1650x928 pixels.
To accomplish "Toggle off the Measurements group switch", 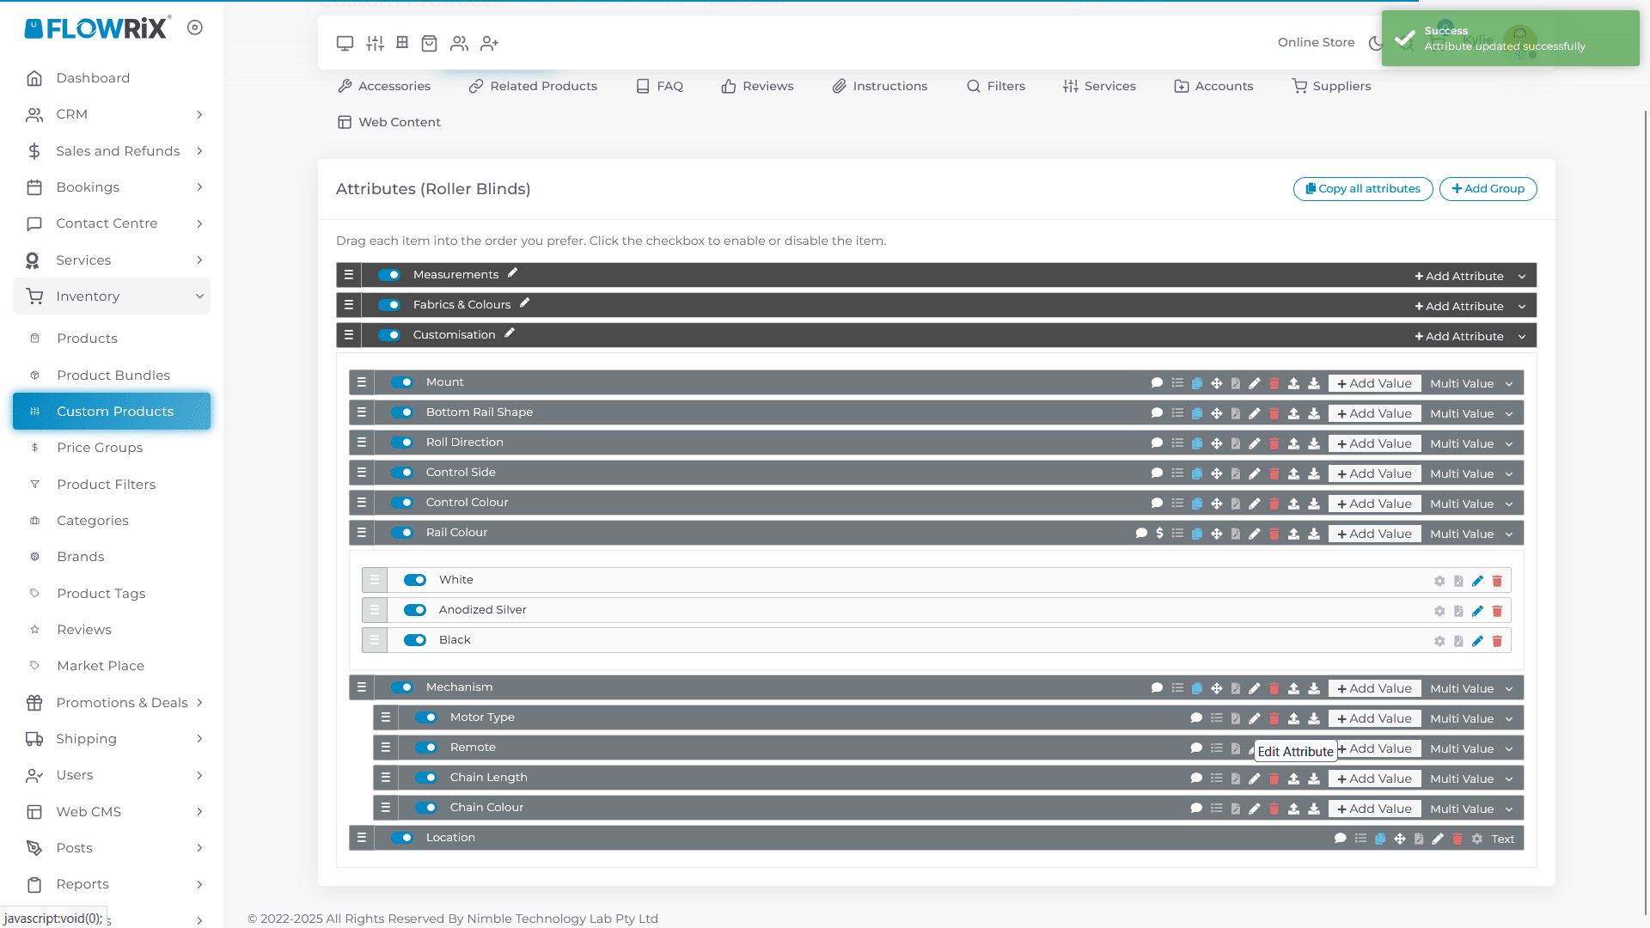I will tap(389, 275).
